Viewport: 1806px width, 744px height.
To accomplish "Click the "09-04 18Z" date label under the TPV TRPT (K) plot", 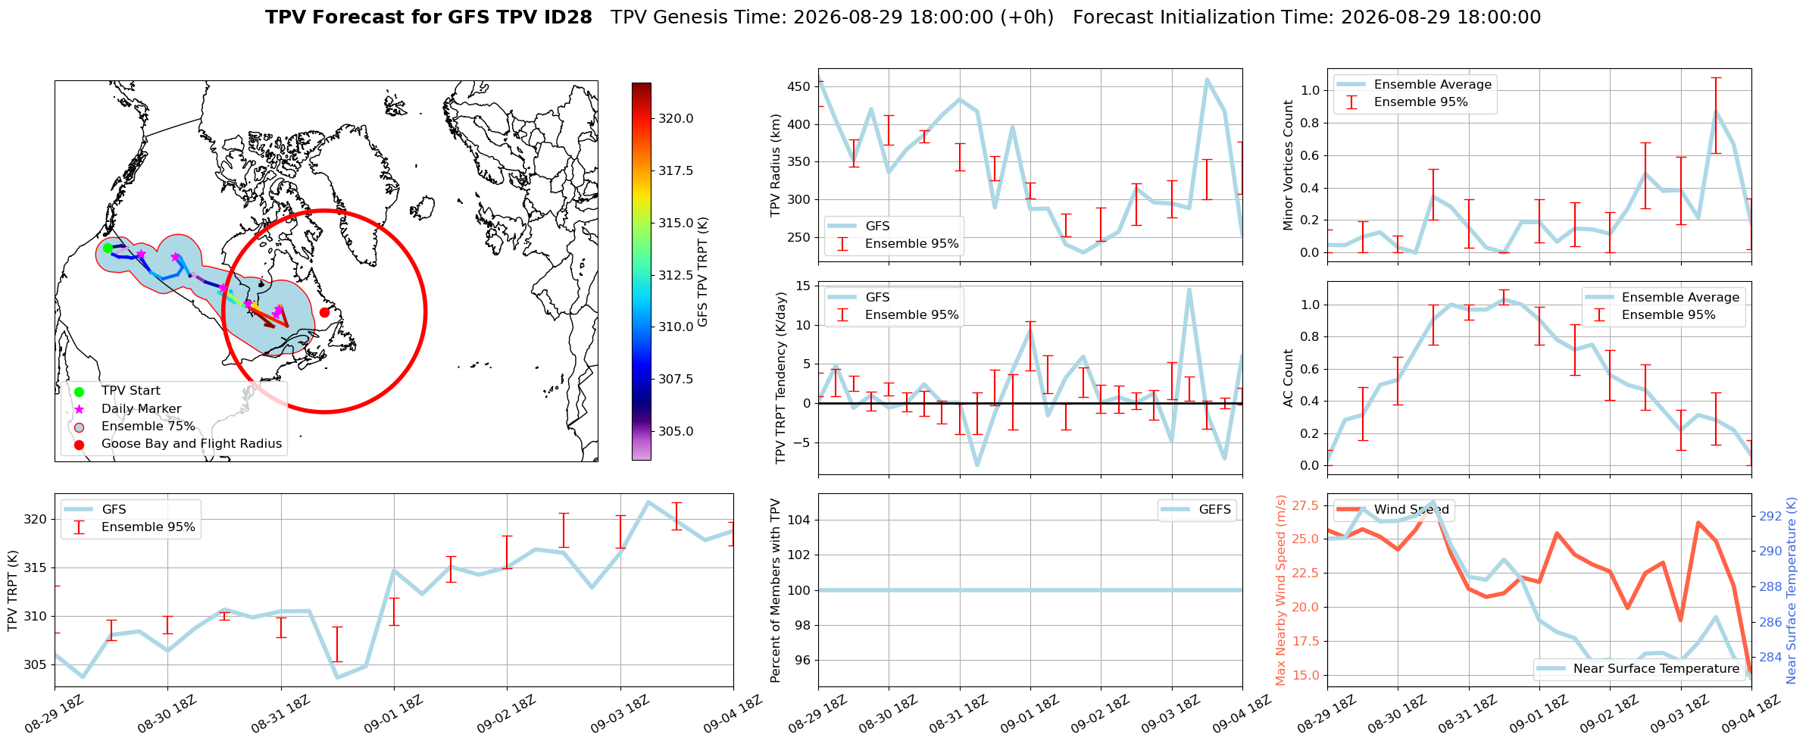I will [732, 715].
